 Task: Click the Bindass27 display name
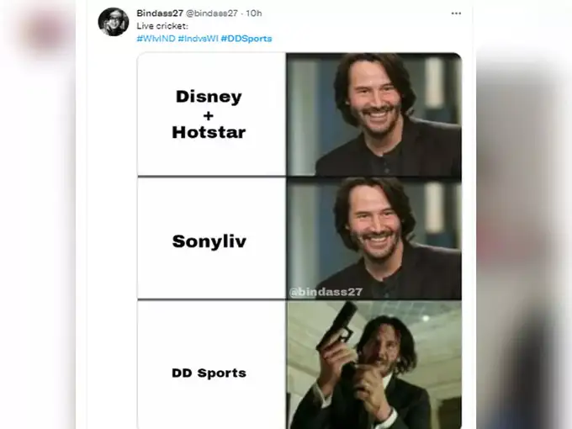coord(159,13)
